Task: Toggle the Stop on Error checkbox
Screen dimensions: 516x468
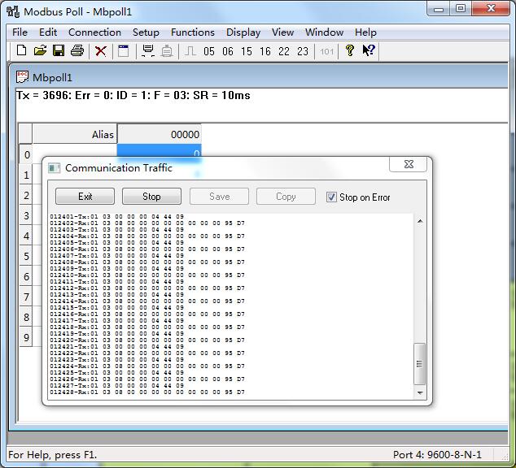Action: (331, 197)
